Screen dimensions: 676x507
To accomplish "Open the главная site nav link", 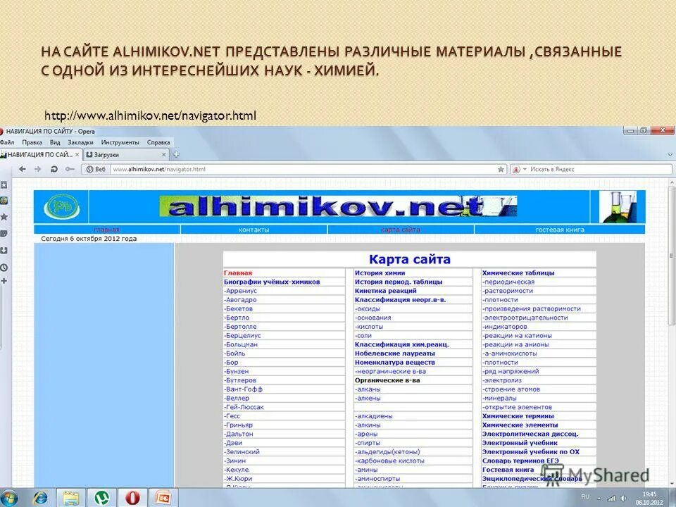I will [x=106, y=230].
